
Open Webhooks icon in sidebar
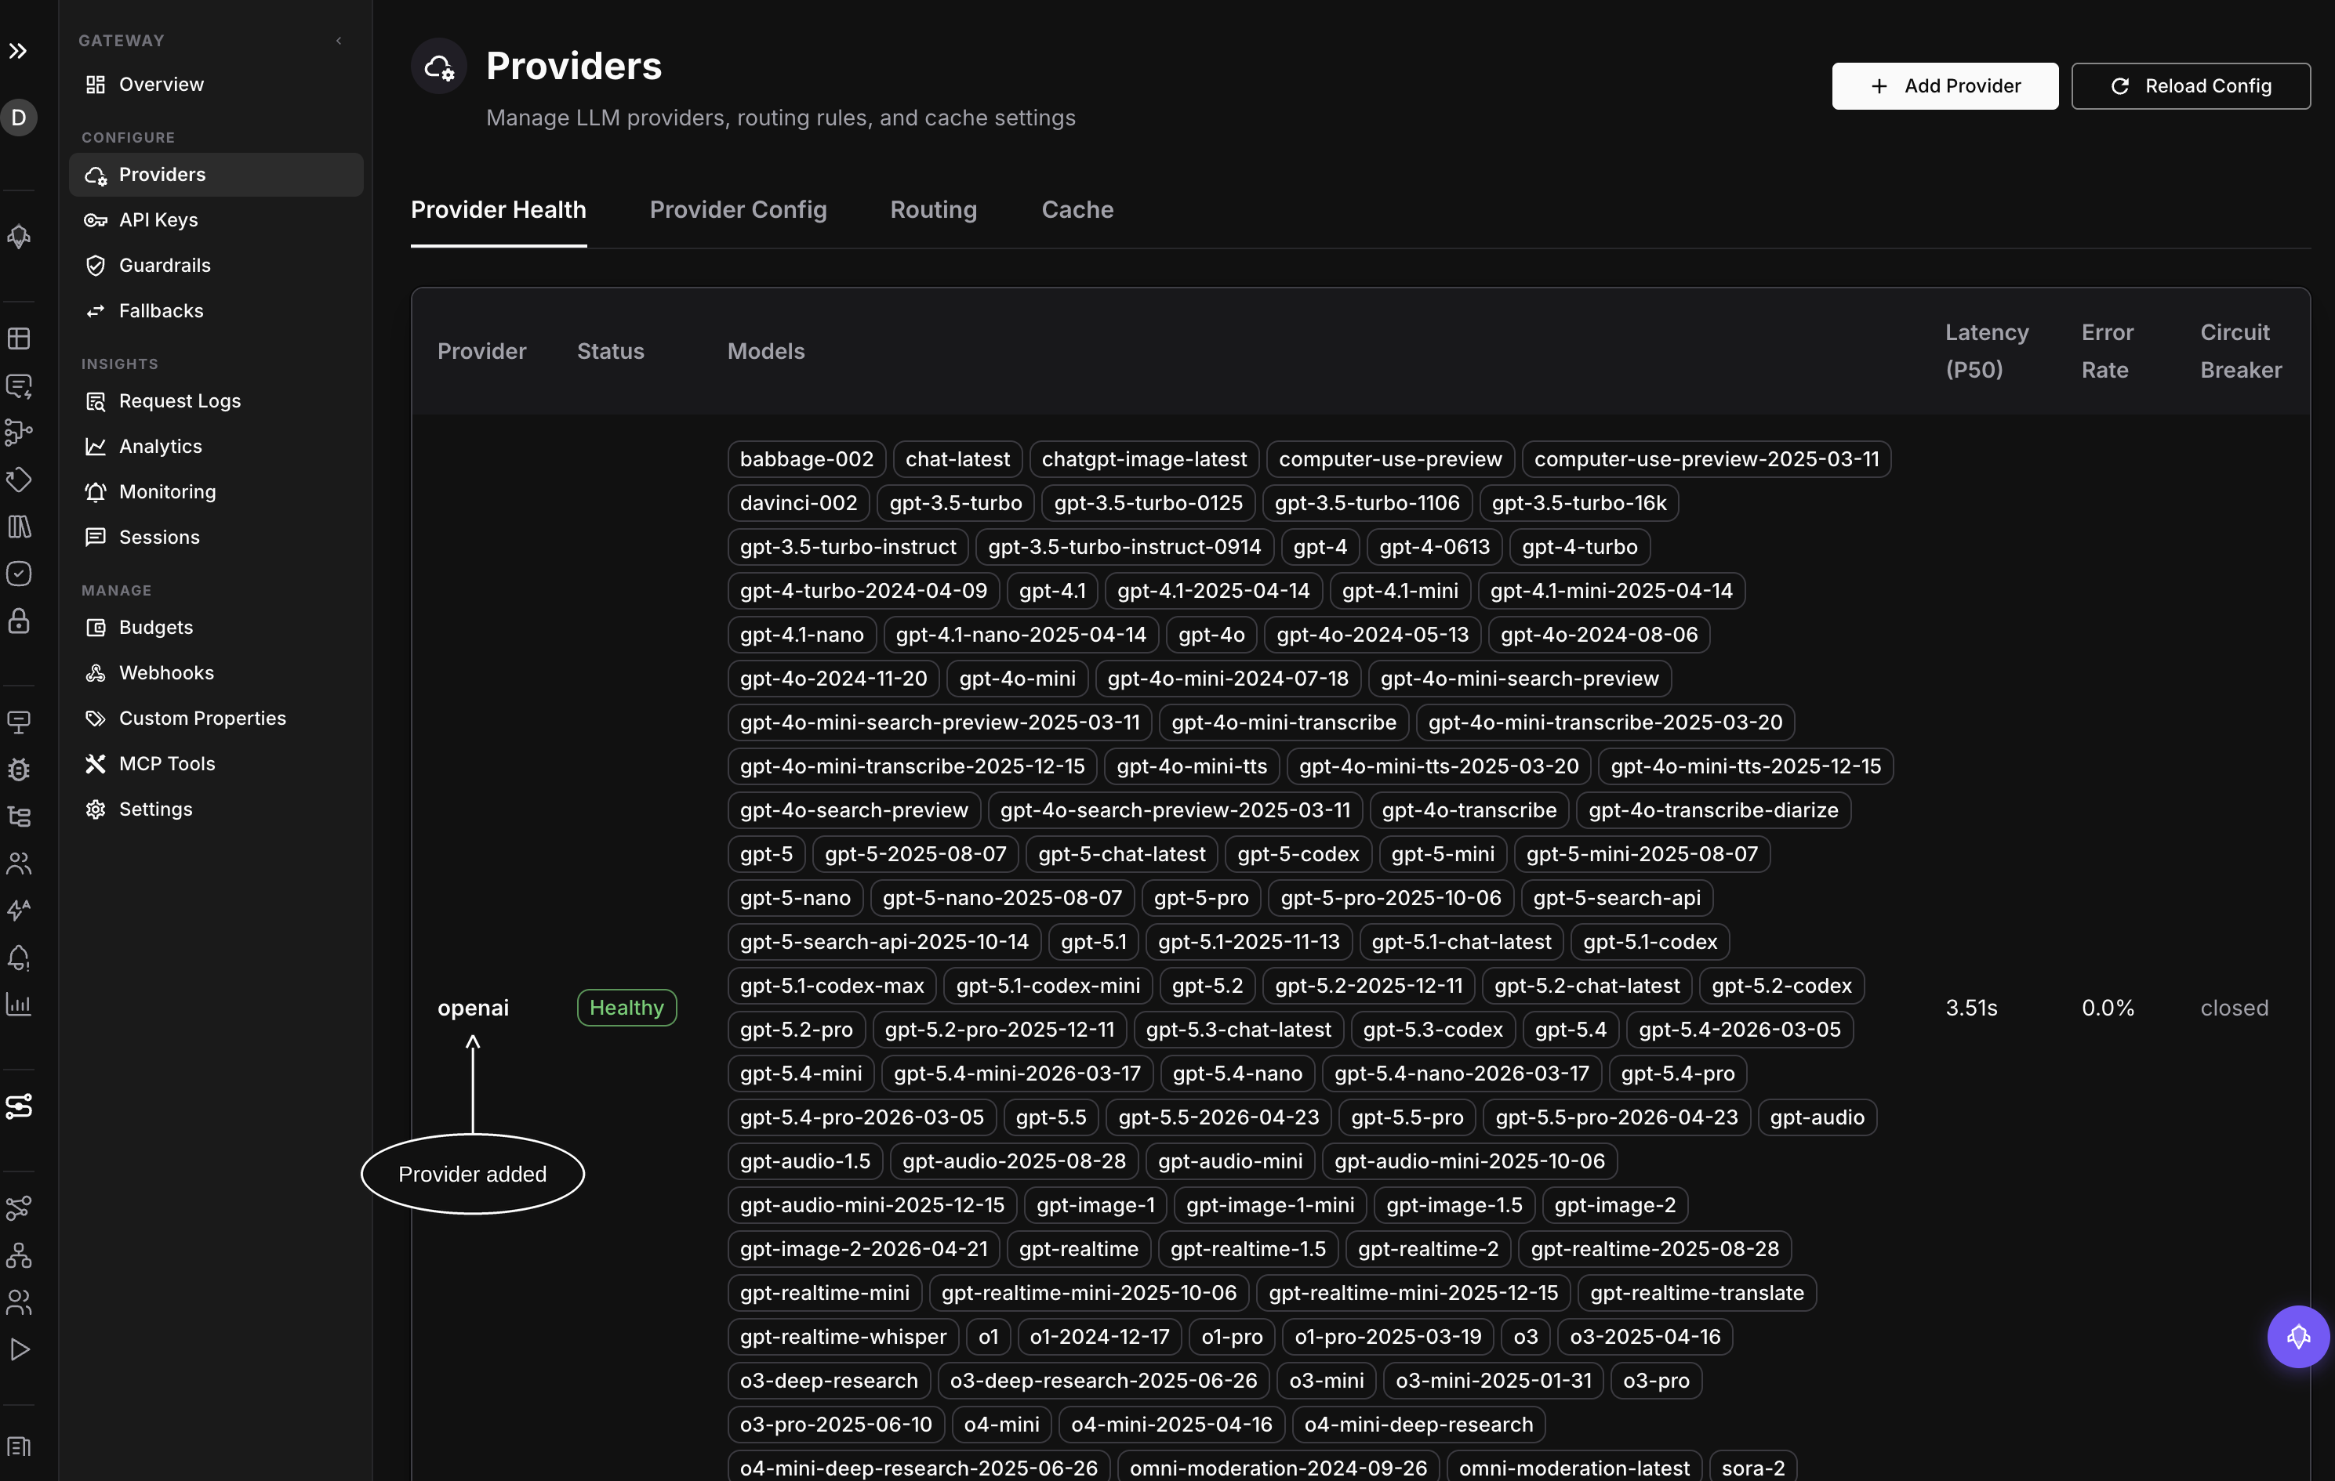pyautogui.click(x=95, y=674)
